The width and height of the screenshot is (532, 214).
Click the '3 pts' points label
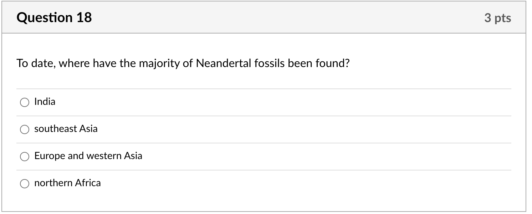(x=497, y=18)
